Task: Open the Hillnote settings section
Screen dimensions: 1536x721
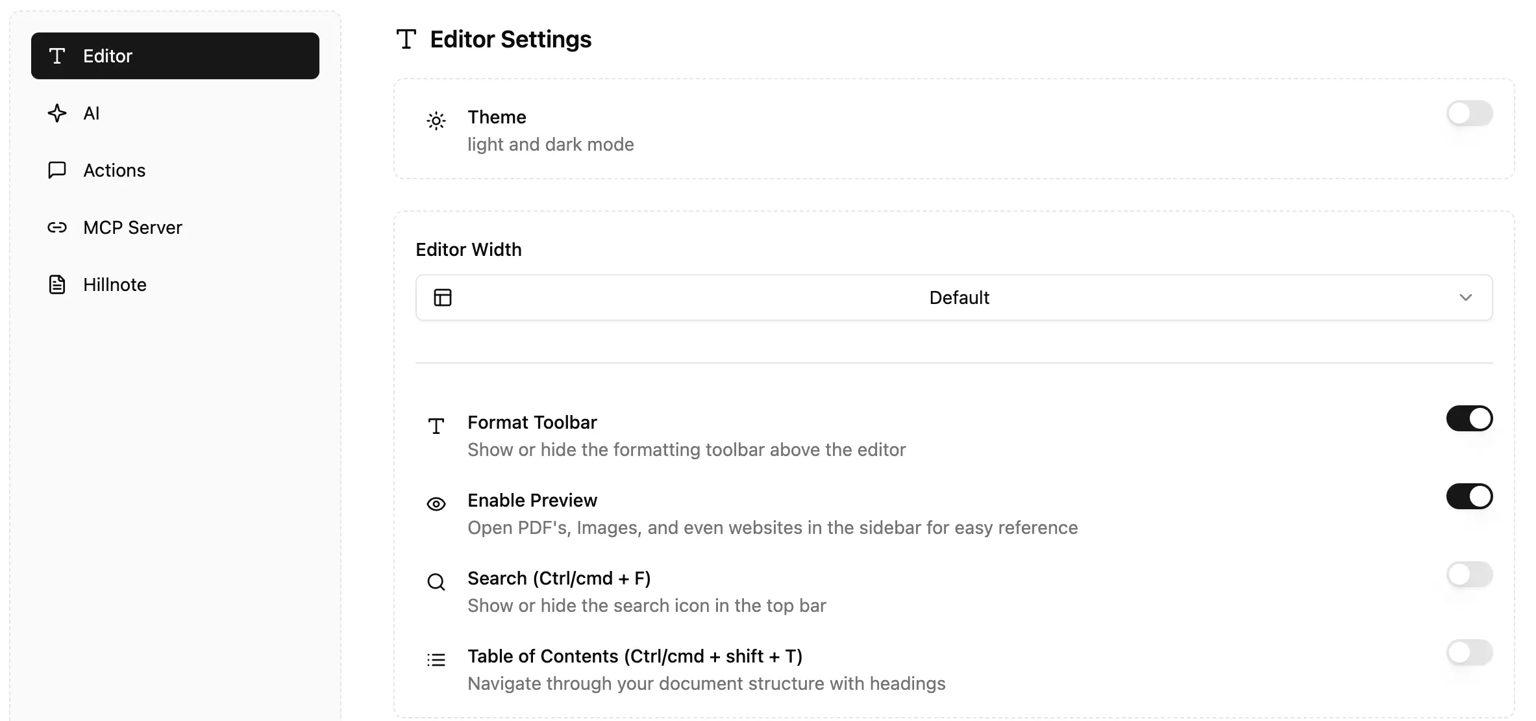Action: pos(115,285)
